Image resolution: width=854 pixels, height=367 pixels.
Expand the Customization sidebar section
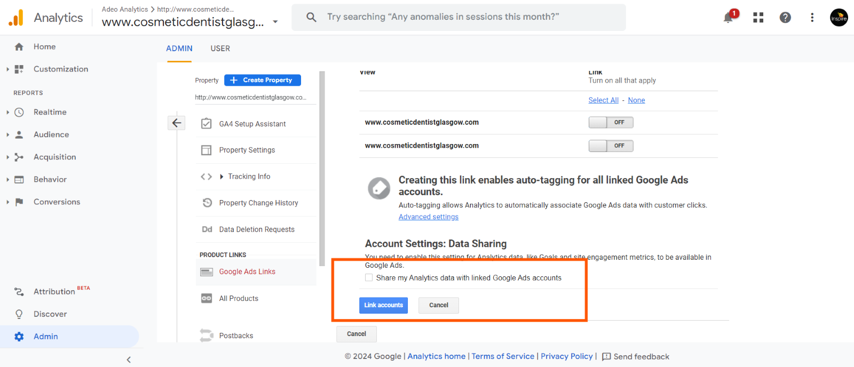7,69
